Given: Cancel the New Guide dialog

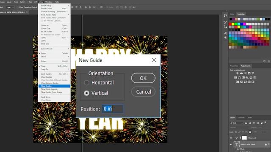Looking at the screenshot, I should click(143, 92).
